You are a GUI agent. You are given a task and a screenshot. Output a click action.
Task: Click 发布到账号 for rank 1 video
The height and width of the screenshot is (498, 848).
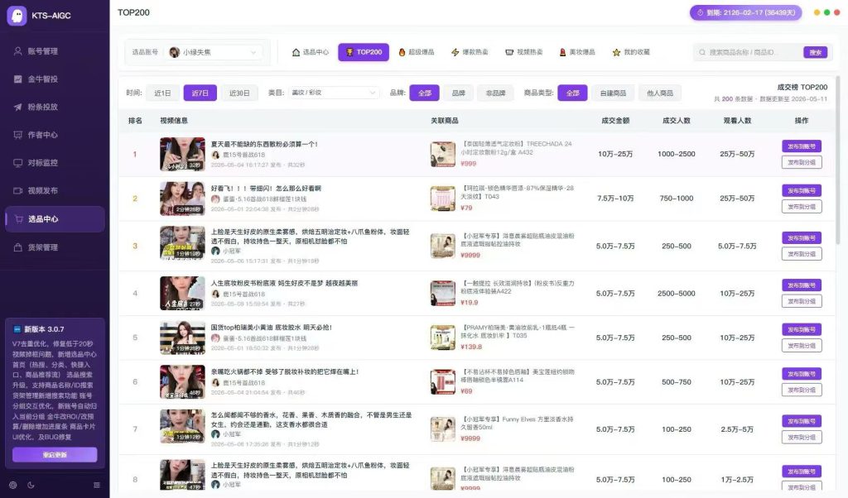pyautogui.click(x=802, y=146)
